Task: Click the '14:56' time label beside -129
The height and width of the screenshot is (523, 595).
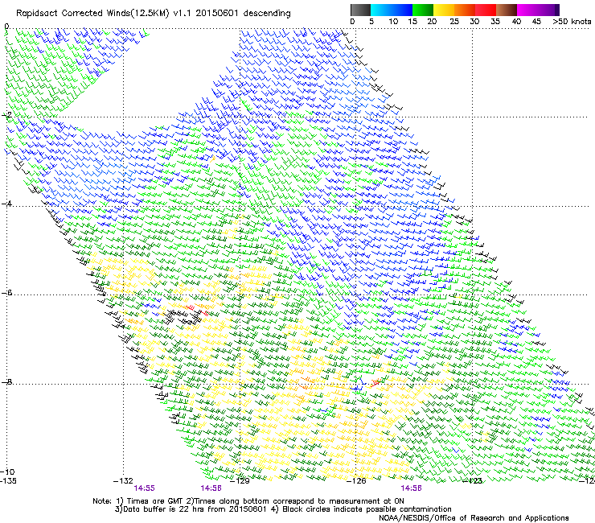Action: coord(211,488)
